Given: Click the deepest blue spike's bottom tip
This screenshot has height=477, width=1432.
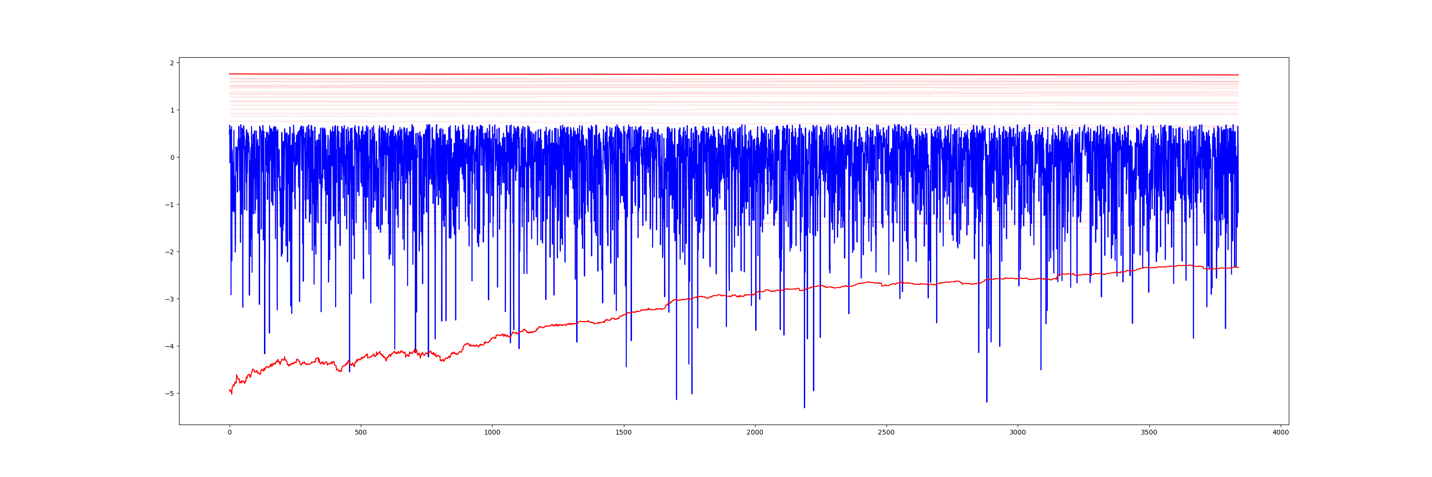Looking at the screenshot, I should (804, 407).
